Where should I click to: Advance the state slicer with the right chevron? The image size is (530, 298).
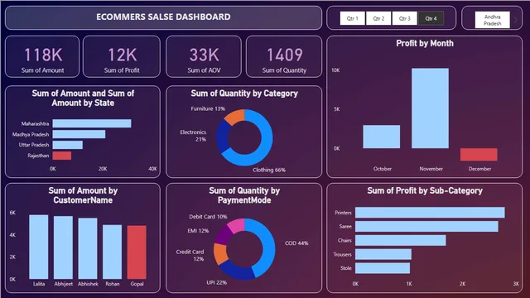516,20
